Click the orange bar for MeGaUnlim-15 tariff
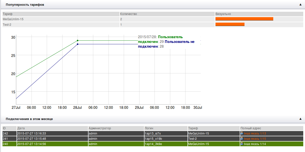 (244, 19)
